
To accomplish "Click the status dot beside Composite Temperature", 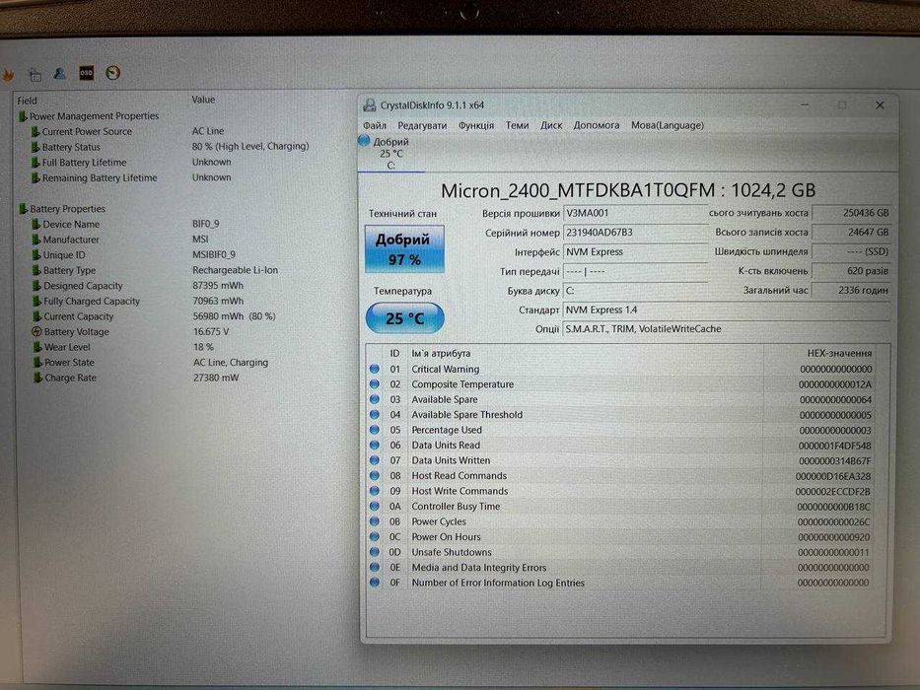I will (375, 383).
